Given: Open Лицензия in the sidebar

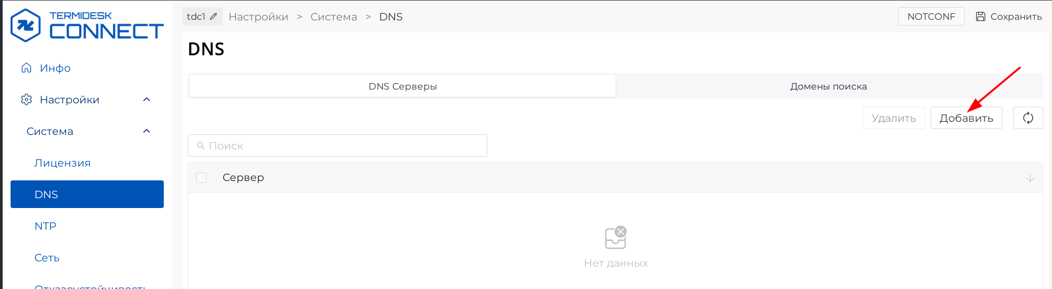Looking at the screenshot, I should (63, 163).
